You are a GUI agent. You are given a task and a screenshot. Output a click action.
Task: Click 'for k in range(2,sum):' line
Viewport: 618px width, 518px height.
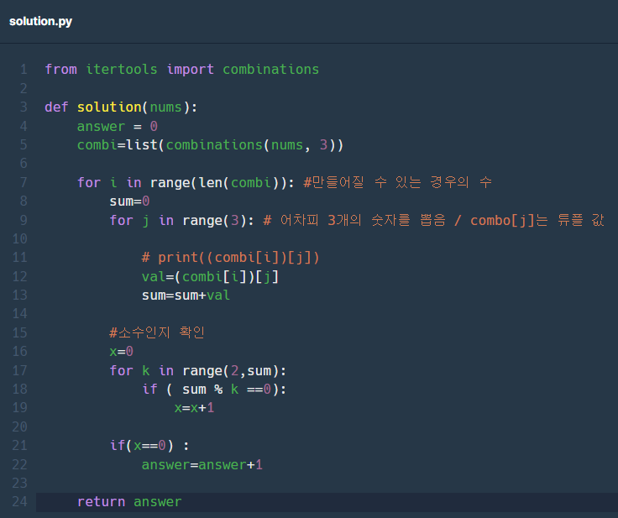198,370
